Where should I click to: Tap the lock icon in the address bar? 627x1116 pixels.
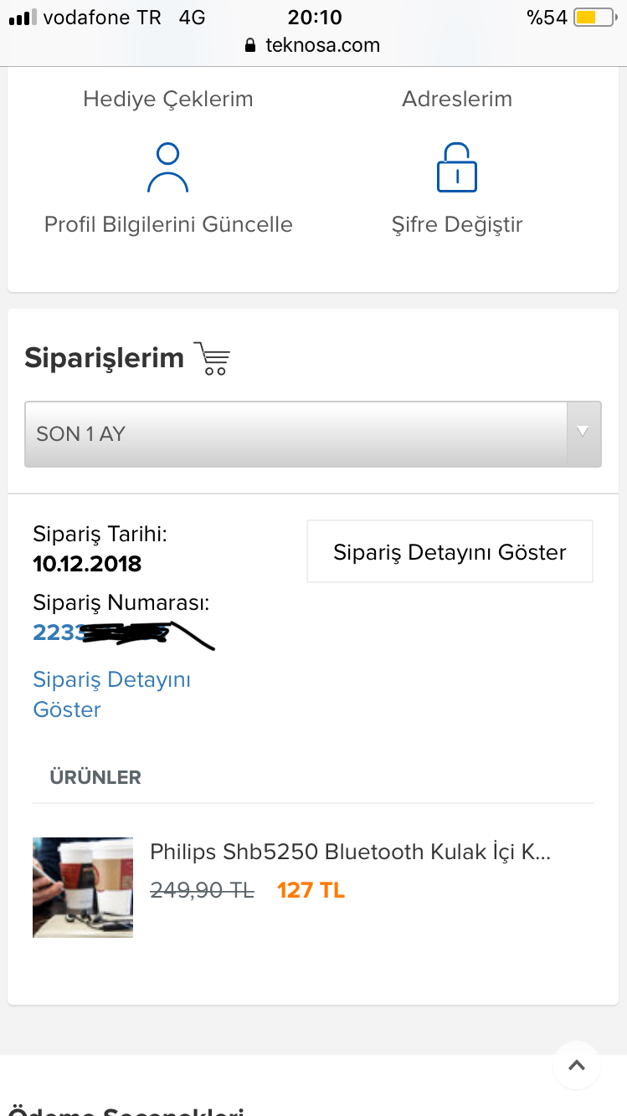[x=249, y=45]
